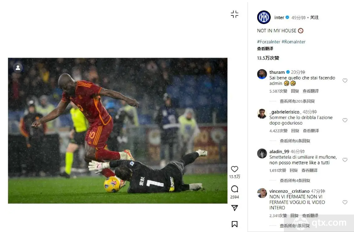Save the post with bookmark icon

click(234, 224)
